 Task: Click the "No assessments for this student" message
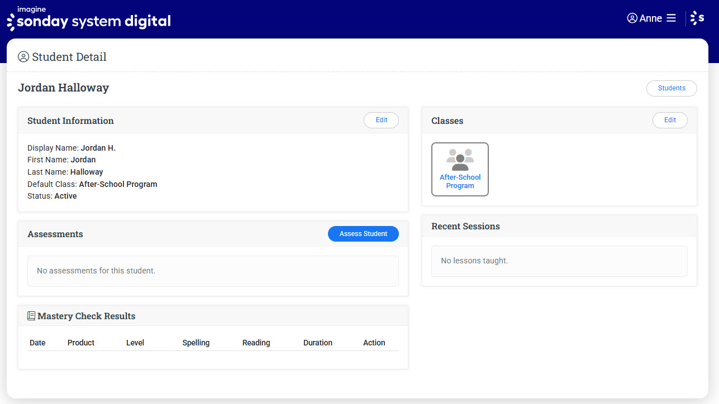(213, 271)
